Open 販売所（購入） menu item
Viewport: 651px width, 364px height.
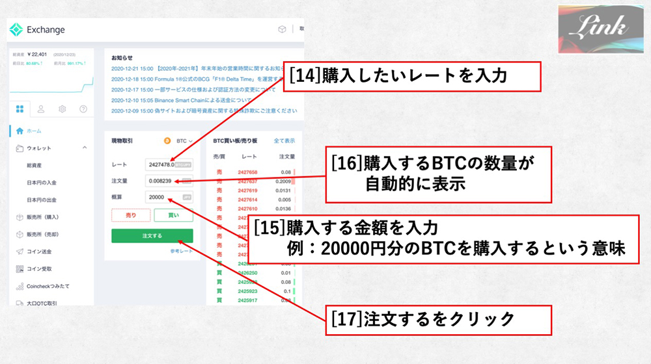point(43,217)
